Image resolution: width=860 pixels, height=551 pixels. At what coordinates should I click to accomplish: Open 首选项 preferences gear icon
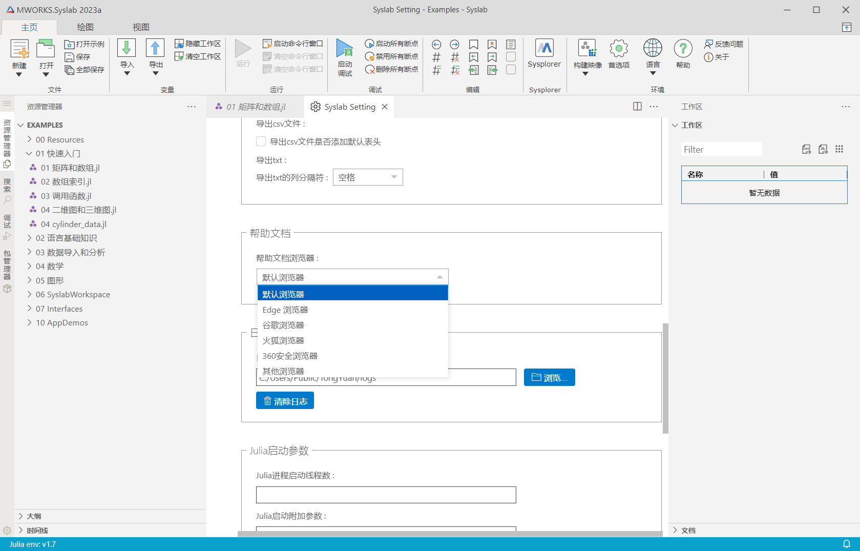[x=619, y=49]
